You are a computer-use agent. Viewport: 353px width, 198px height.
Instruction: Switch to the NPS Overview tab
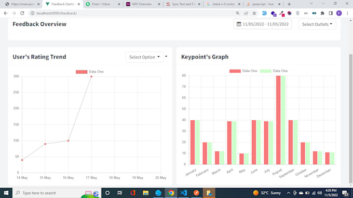142,4
